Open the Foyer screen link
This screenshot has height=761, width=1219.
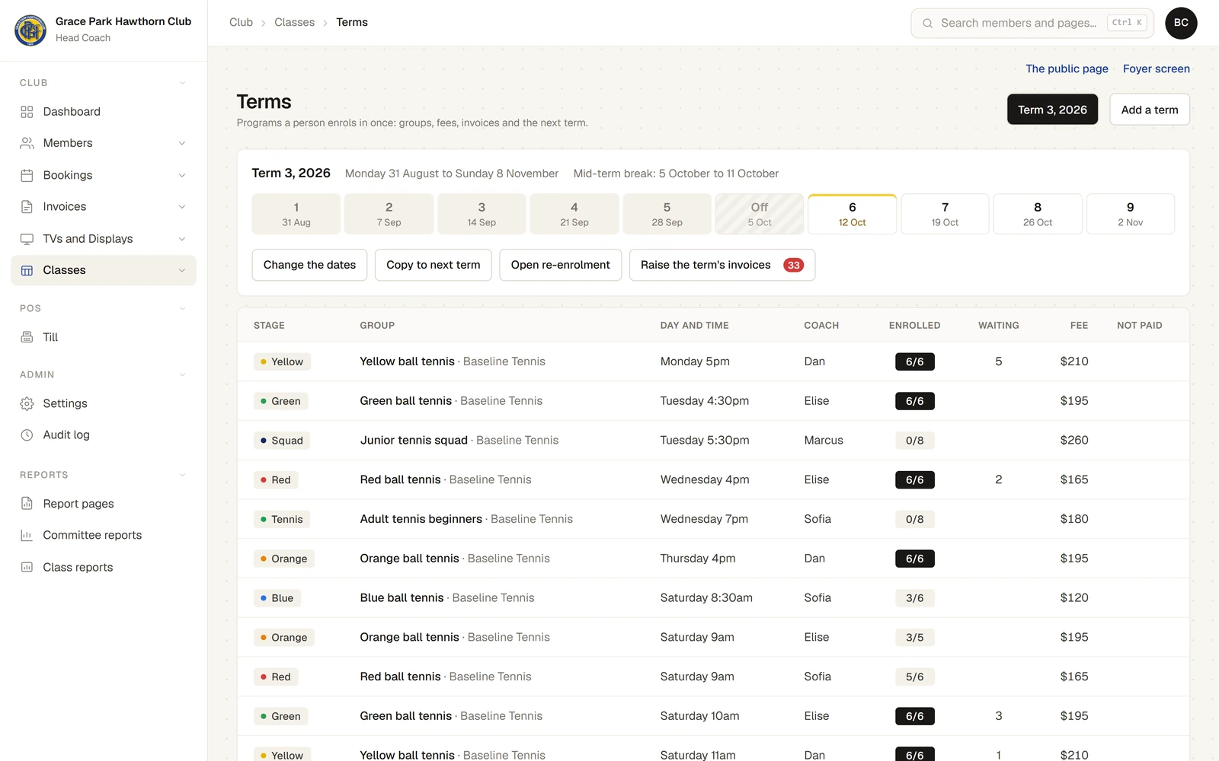[1156, 68]
